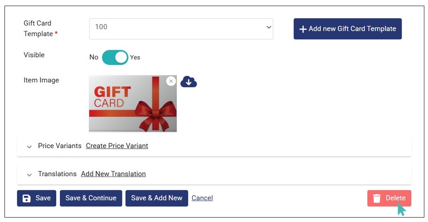Click the Cancel link
Screen dimensions: 428x222
(x=202, y=198)
